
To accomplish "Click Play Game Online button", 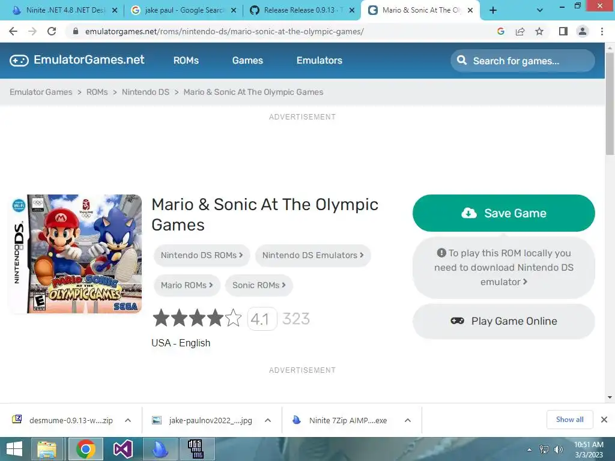I will pyautogui.click(x=504, y=321).
